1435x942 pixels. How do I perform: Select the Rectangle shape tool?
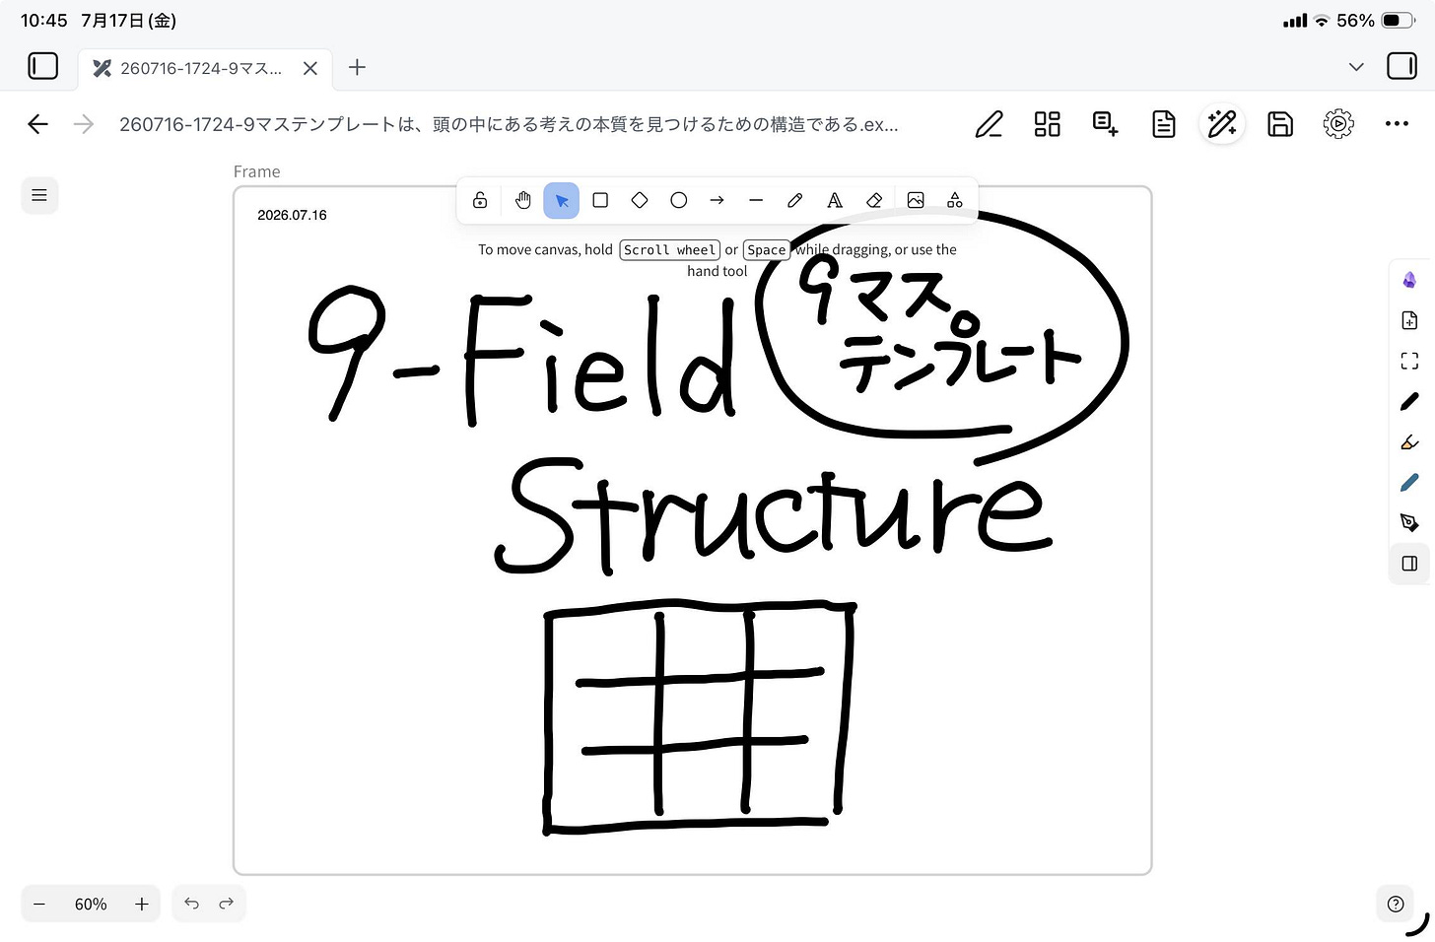tap(600, 201)
